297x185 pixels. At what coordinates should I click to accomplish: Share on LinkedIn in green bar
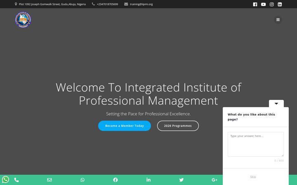pos(148,180)
